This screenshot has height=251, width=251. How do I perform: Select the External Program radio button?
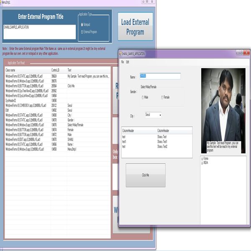tap(82, 32)
